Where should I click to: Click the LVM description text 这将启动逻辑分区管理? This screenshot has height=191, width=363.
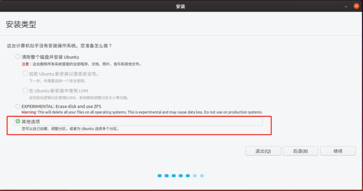79,98
